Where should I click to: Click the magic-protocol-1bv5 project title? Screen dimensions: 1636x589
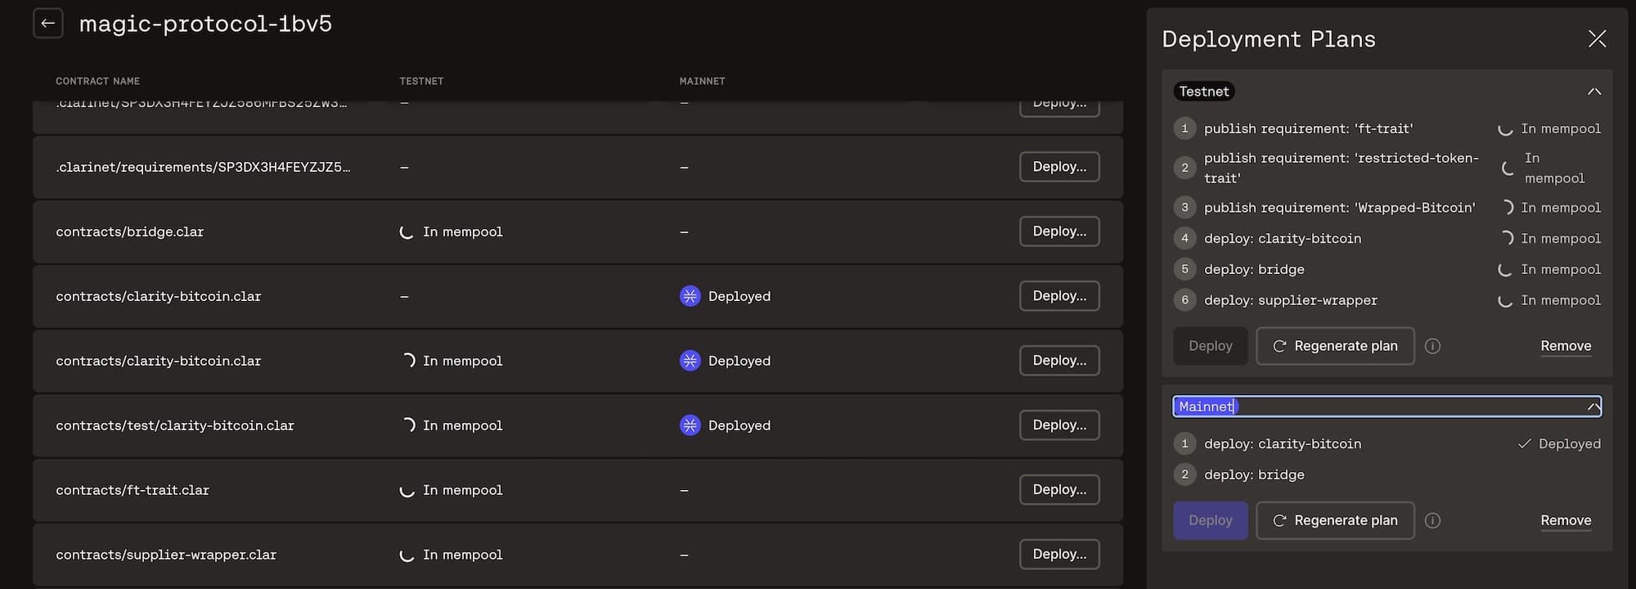click(x=205, y=24)
